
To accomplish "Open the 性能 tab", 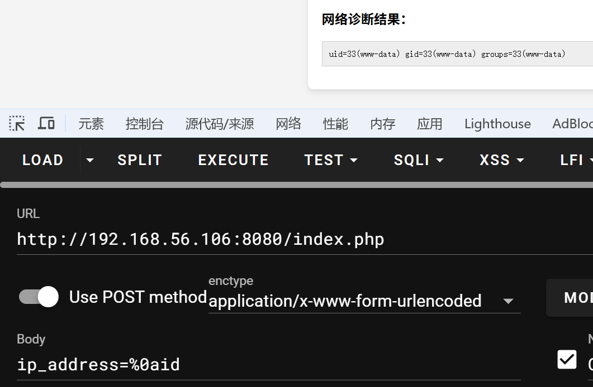I will click(x=335, y=124).
